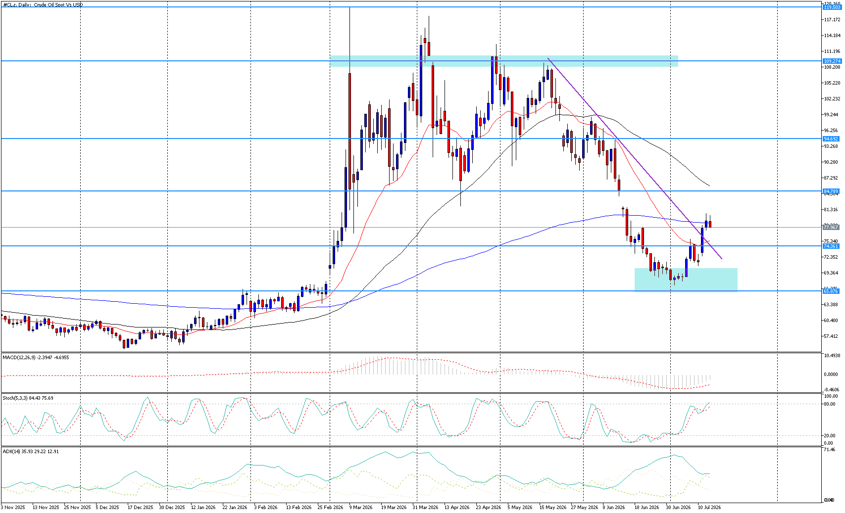
Task: Click the 65.876 horizontal line label
Action: (831, 291)
